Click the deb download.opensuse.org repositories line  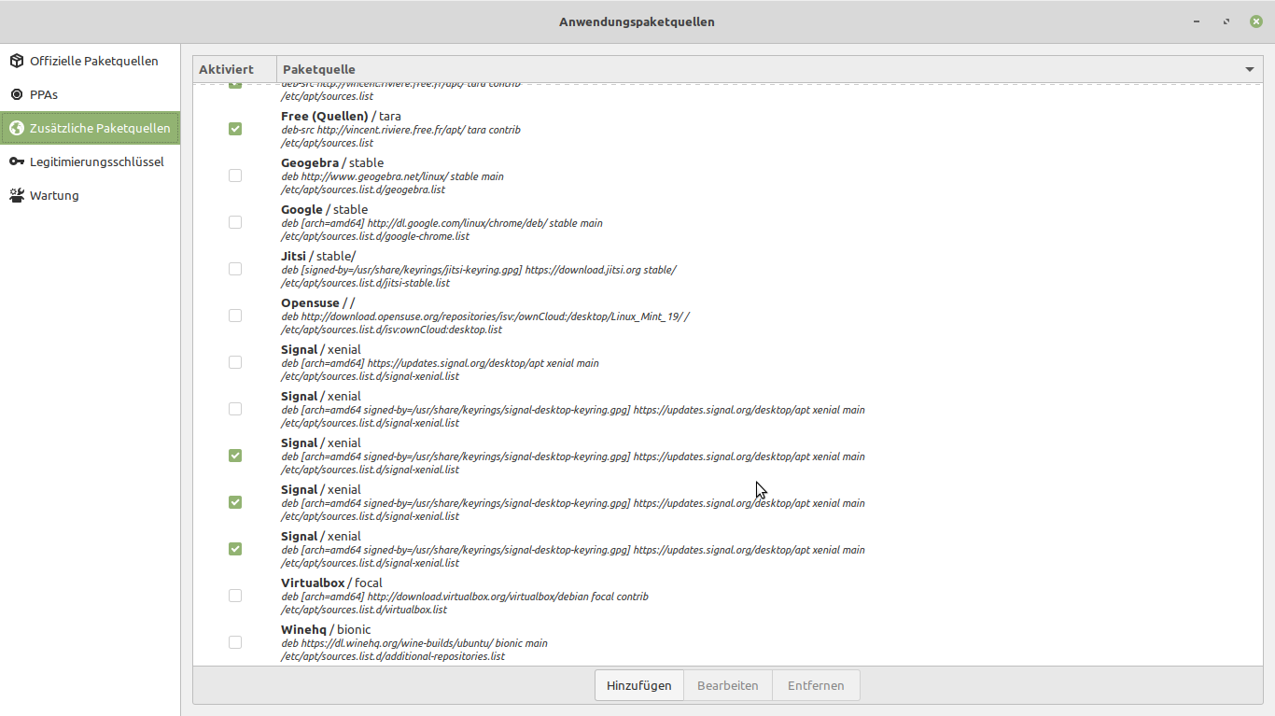tap(485, 316)
